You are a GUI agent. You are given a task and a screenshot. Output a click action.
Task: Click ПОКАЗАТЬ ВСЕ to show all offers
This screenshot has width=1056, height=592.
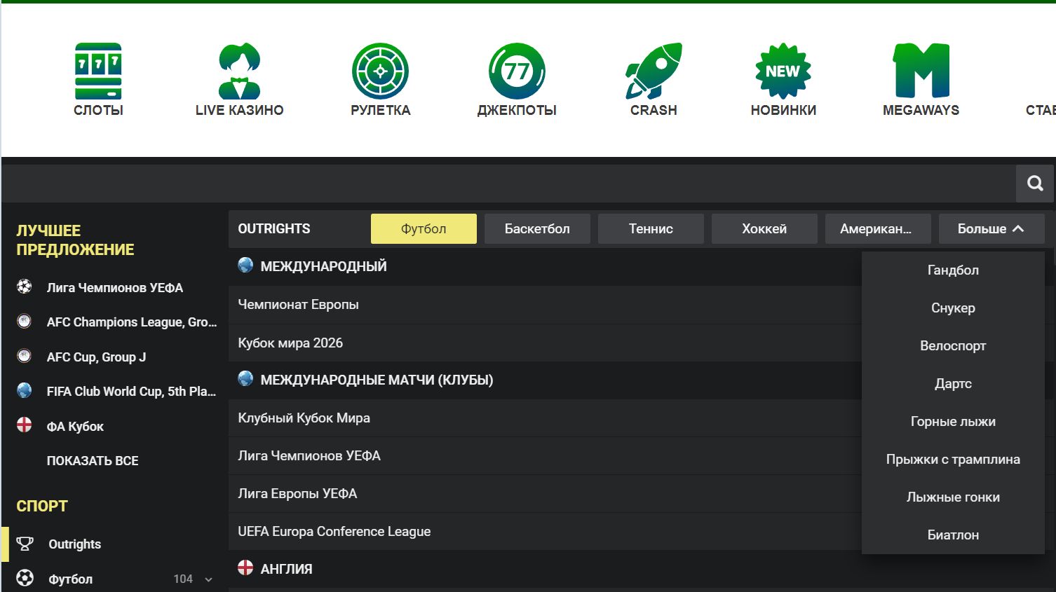93,461
